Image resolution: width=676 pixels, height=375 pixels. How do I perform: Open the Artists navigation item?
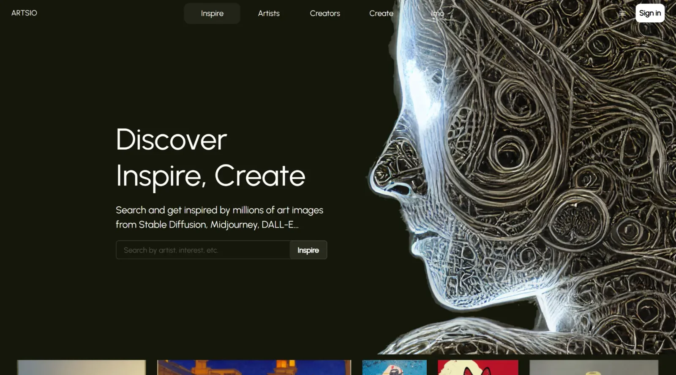coord(269,13)
